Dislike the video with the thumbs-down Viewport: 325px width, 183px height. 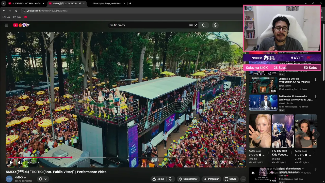pyautogui.click(x=170, y=179)
